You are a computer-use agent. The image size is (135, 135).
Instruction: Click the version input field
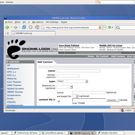click(68, 76)
